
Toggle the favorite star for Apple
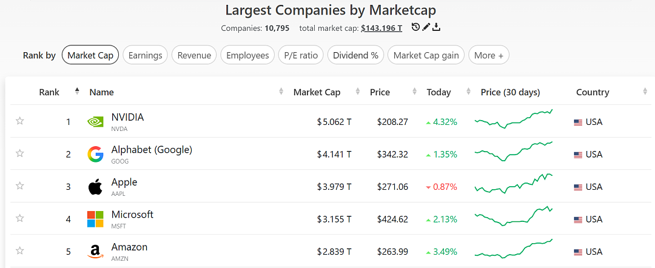click(x=19, y=186)
